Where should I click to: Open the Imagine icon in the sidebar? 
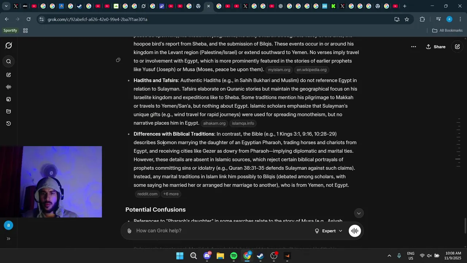(x=9, y=99)
